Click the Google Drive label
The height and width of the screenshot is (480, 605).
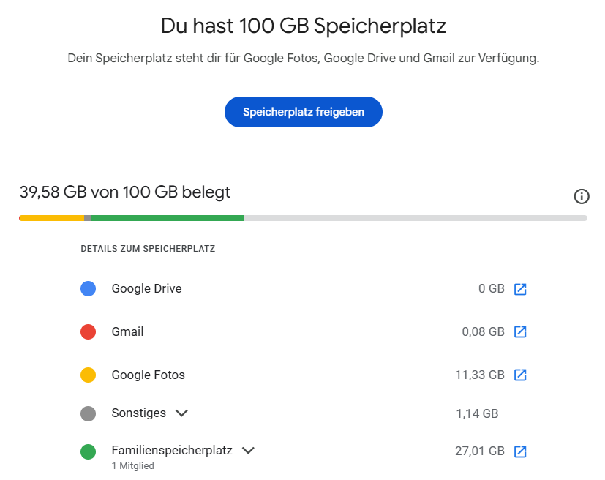click(146, 288)
